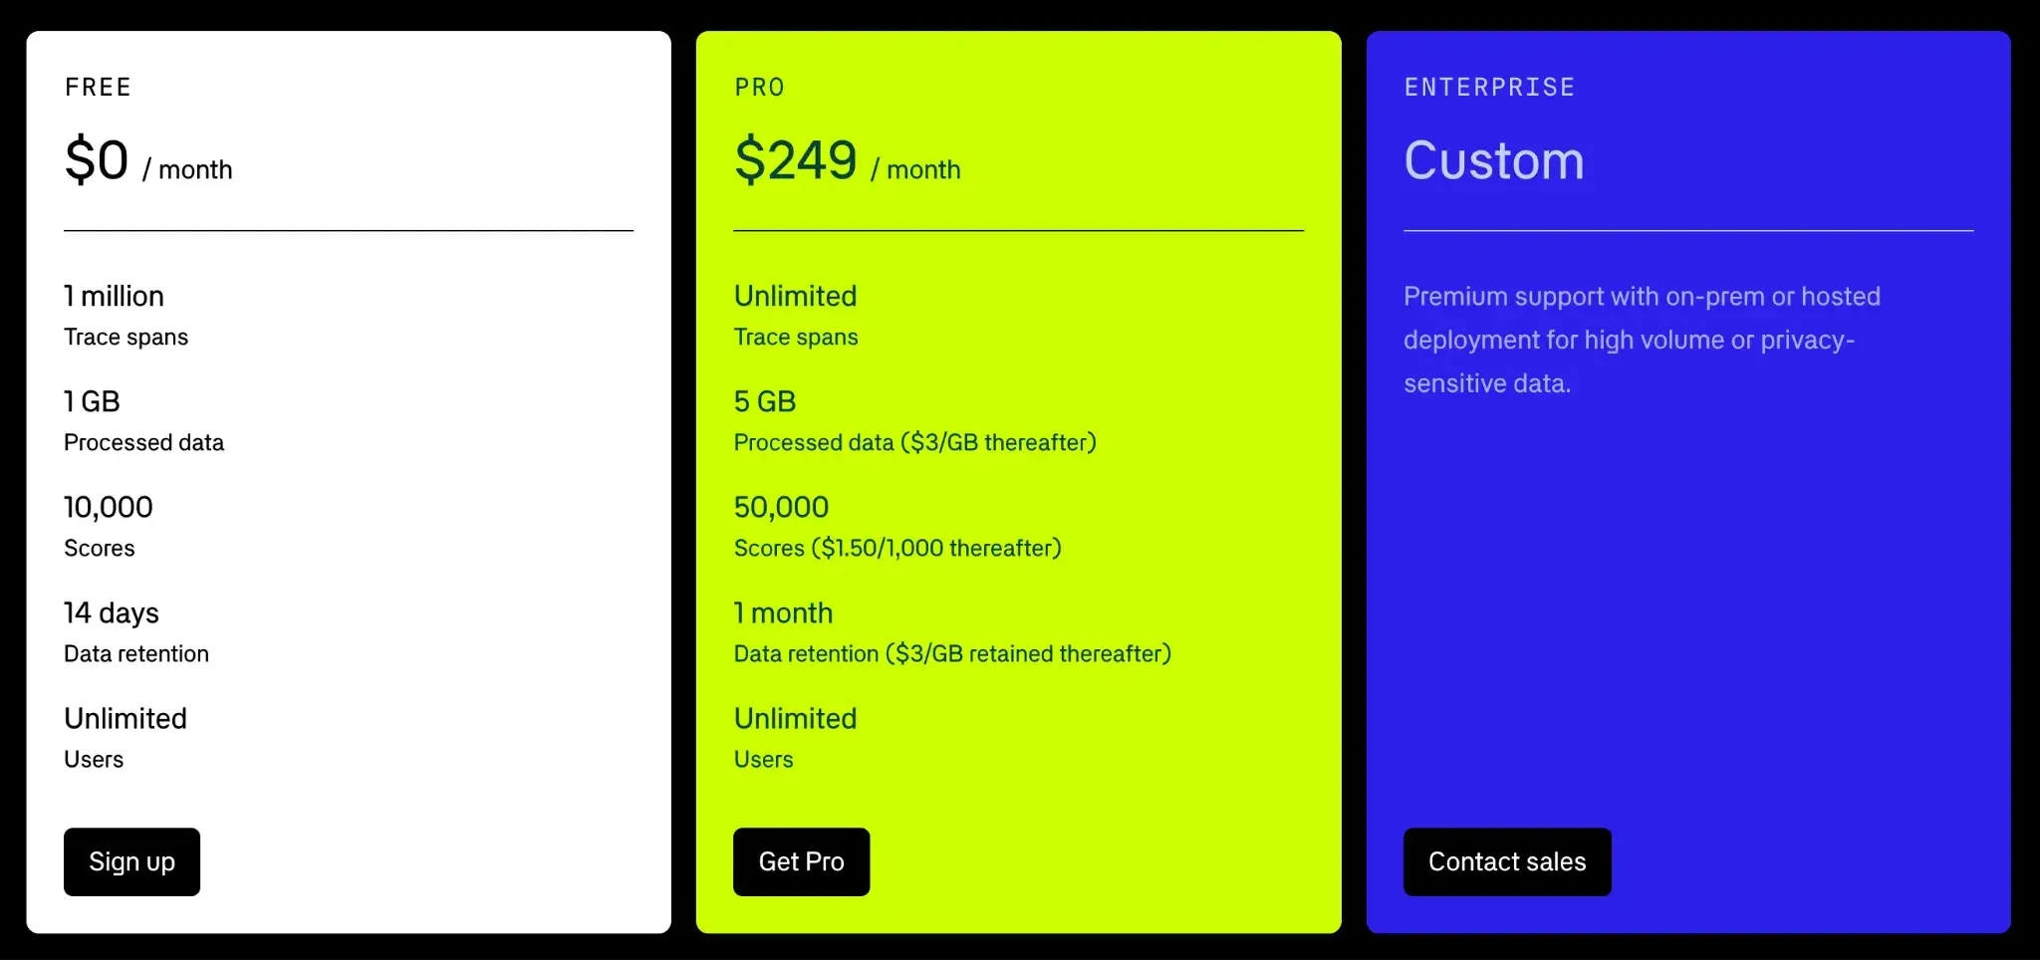Image resolution: width=2040 pixels, height=960 pixels.
Task: Select the ENTERPRISE plan heading
Action: point(1489,88)
